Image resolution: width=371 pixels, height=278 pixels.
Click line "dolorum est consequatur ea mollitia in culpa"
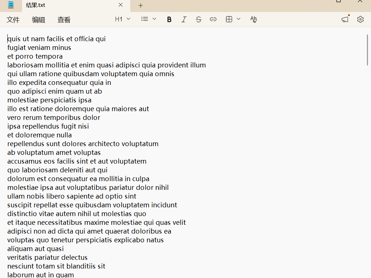pyautogui.click(x=78, y=179)
